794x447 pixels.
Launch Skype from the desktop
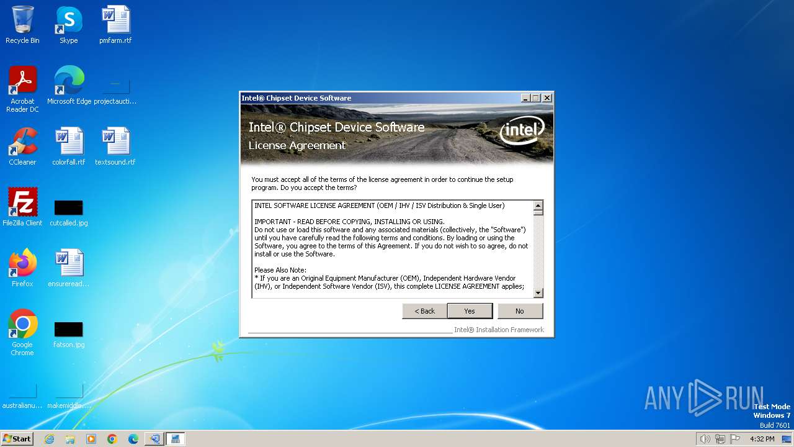coord(68,25)
